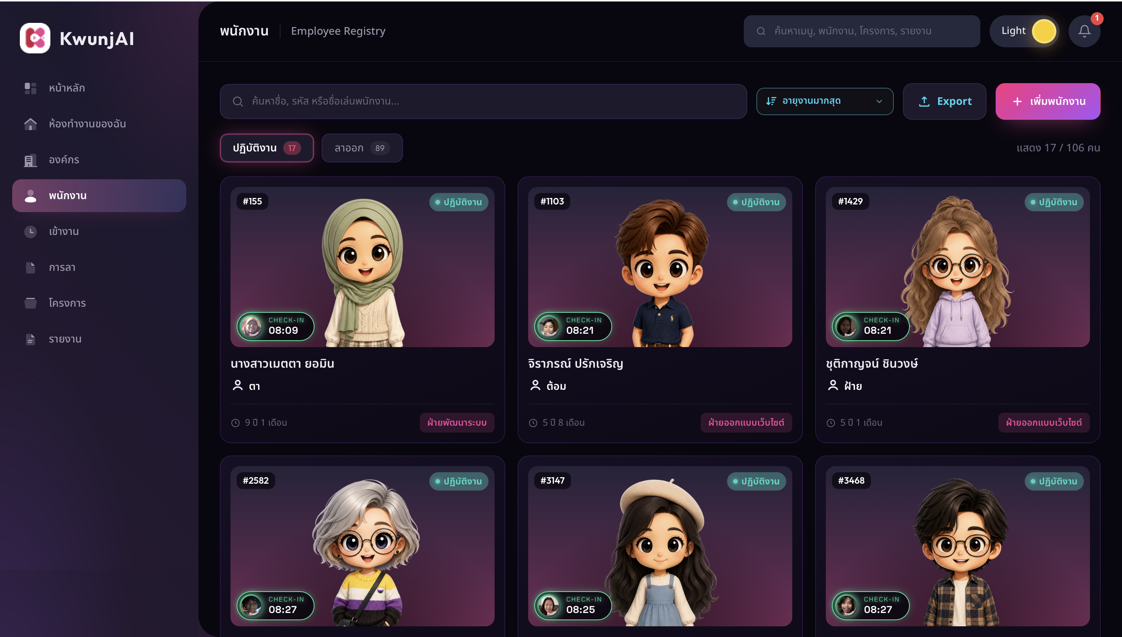Open การลา in the sidebar
Image resolution: width=1122 pixels, height=637 pixels.
pos(99,267)
